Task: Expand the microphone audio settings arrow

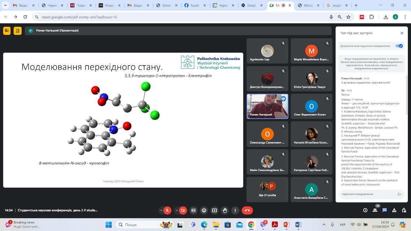Action: pos(161,210)
